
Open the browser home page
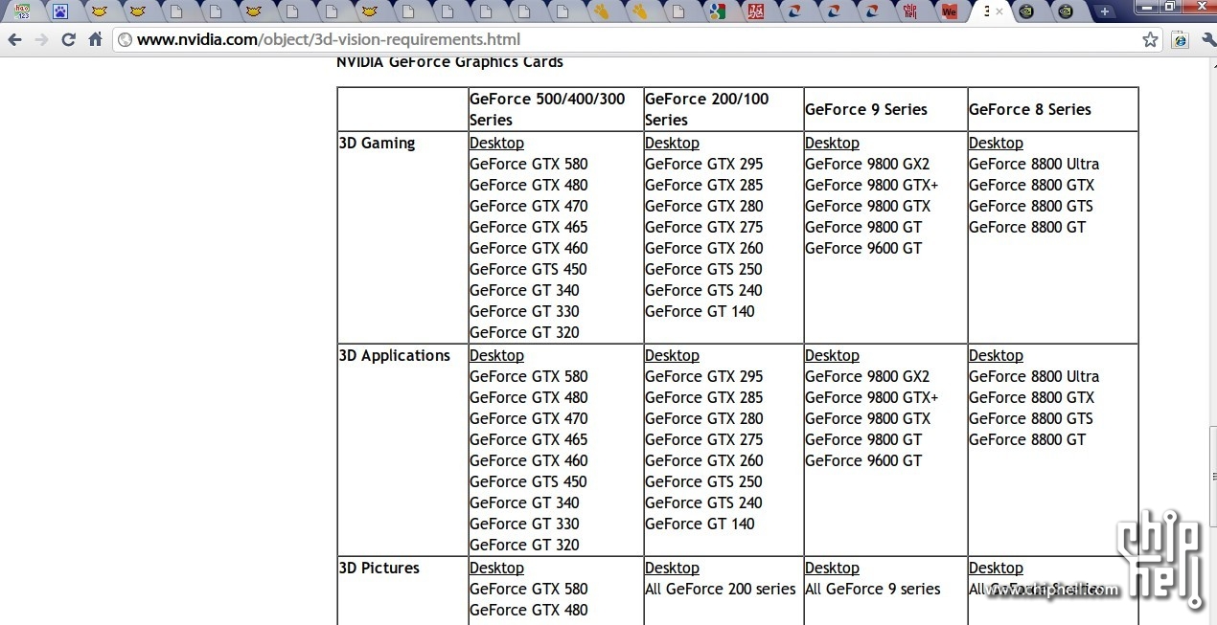click(95, 39)
